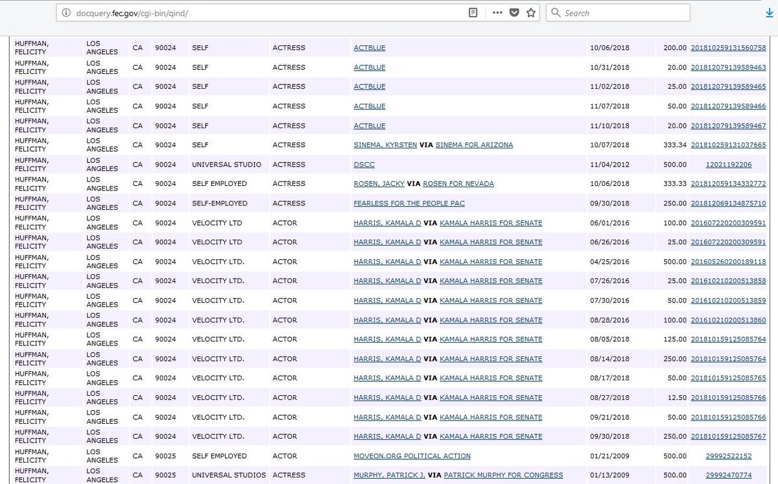Image resolution: width=778 pixels, height=484 pixels.
Task: Save page to Pocket icon
Action: pos(514,13)
